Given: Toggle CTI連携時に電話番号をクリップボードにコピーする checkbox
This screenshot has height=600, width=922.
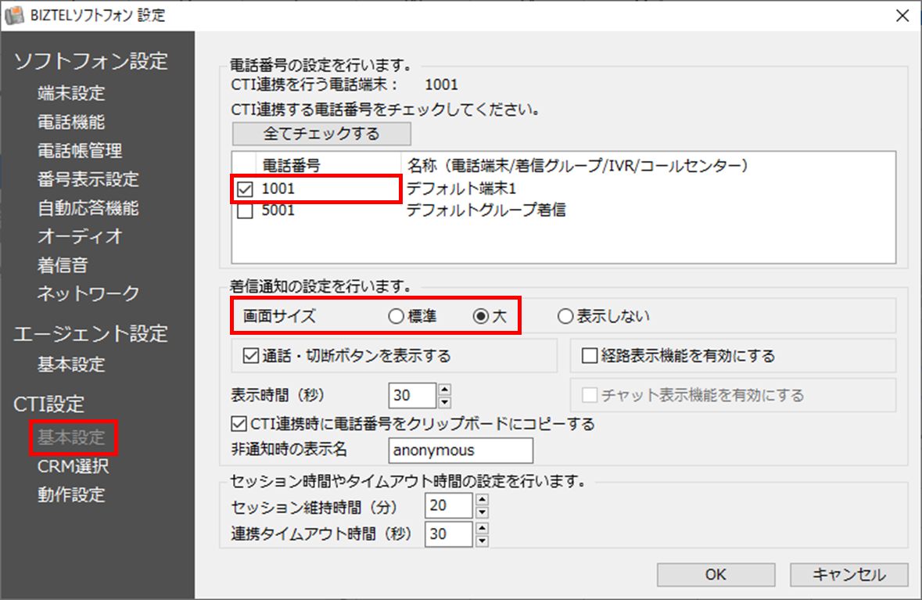Looking at the screenshot, I should 239,424.
